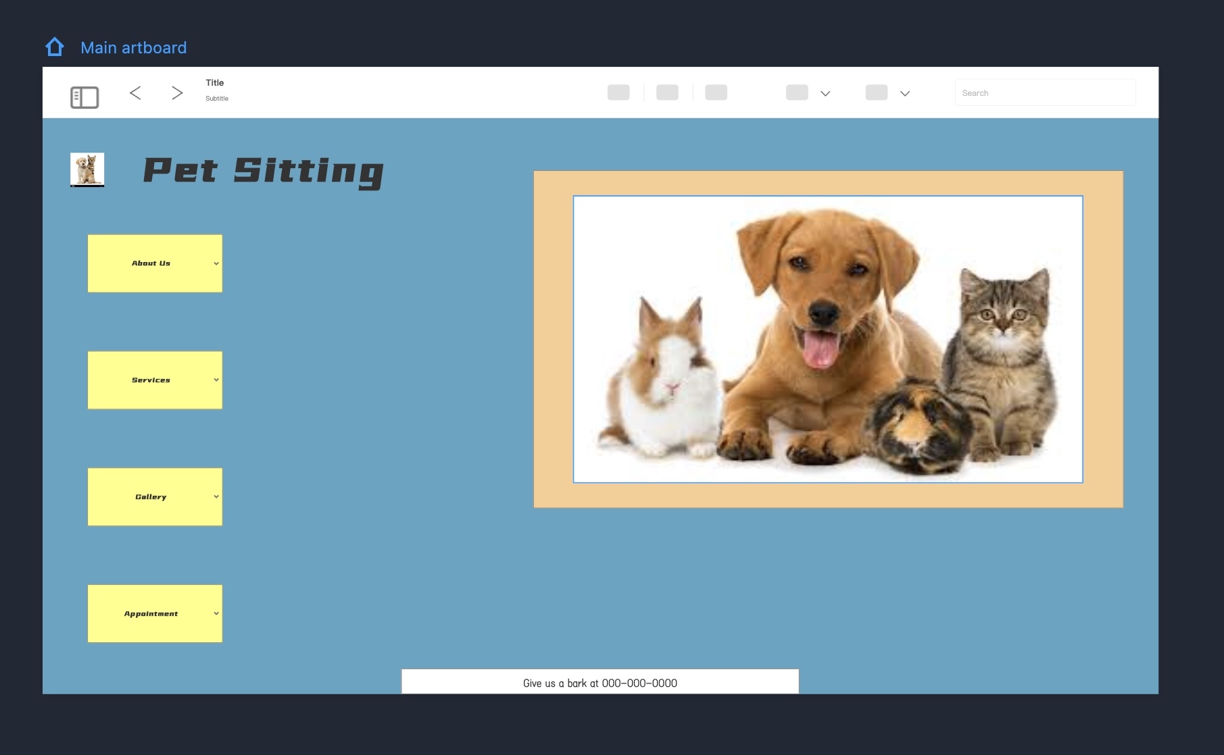Image resolution: width=1224 pixels, height=755 pixels.
Task: Open the first toolbar dropdown control
Action: 825,93
